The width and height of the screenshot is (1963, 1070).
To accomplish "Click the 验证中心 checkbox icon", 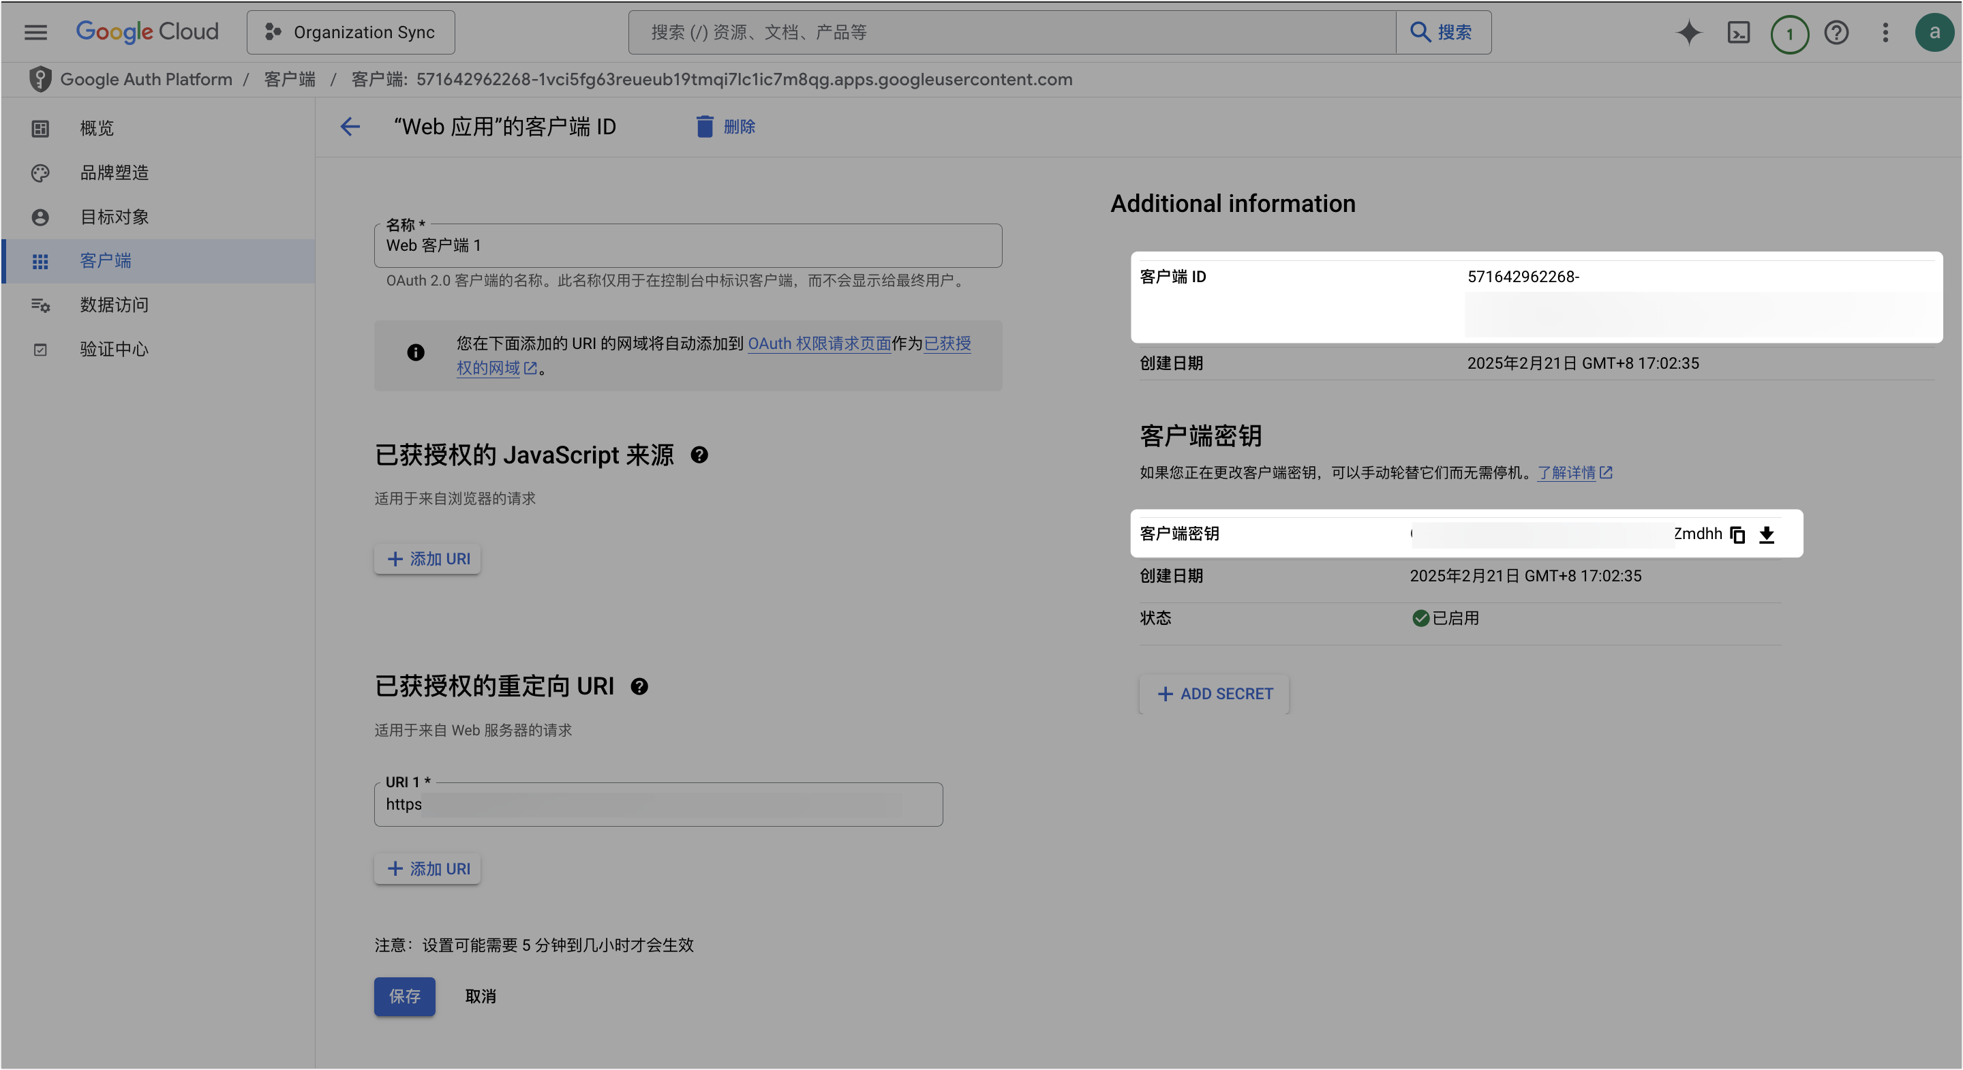I will pos(40,350).
